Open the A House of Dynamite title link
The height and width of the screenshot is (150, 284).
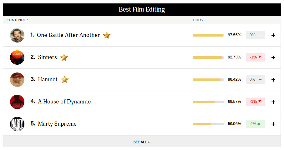click(64, 102)
